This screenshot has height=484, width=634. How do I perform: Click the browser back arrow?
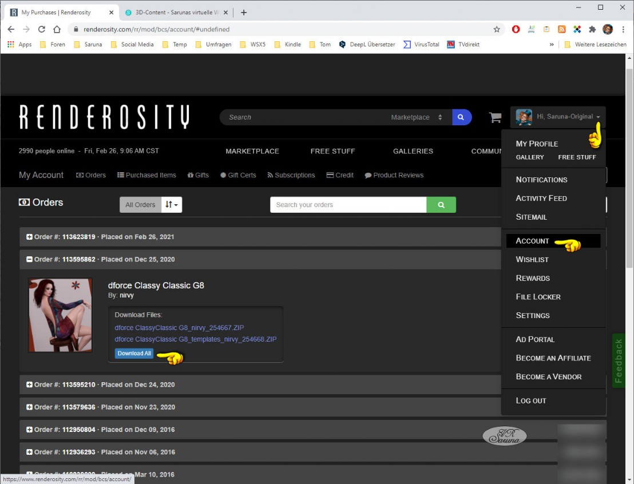click(11, 29)
